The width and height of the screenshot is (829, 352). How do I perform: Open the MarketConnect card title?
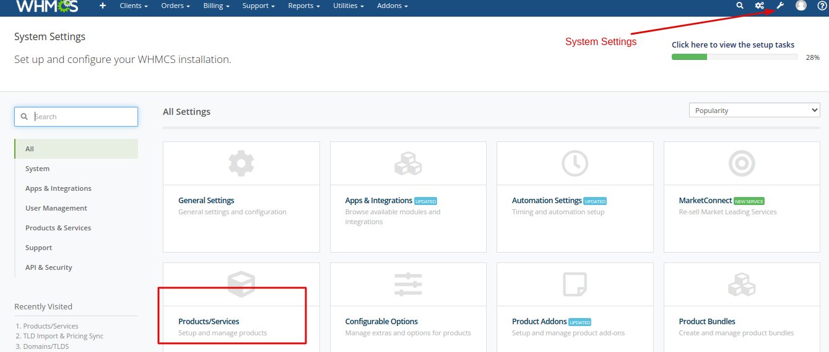(706, 201)
